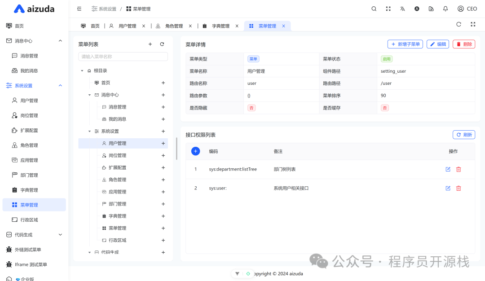Expand 首页 node with its plus sign
Screen dimensions: 485x281
tap(163, 83)
